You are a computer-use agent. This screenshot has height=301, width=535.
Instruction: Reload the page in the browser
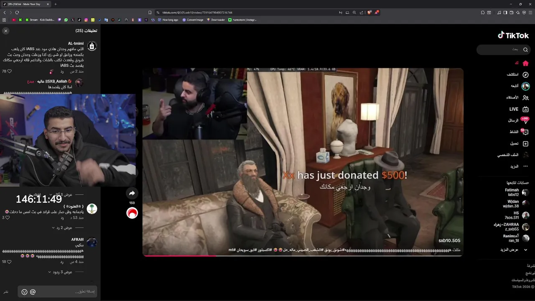[x=17, y=13]
